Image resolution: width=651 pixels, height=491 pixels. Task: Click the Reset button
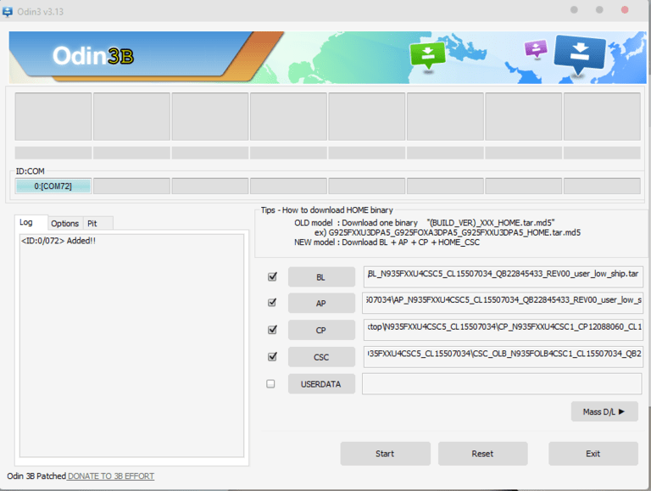(482, 454)
